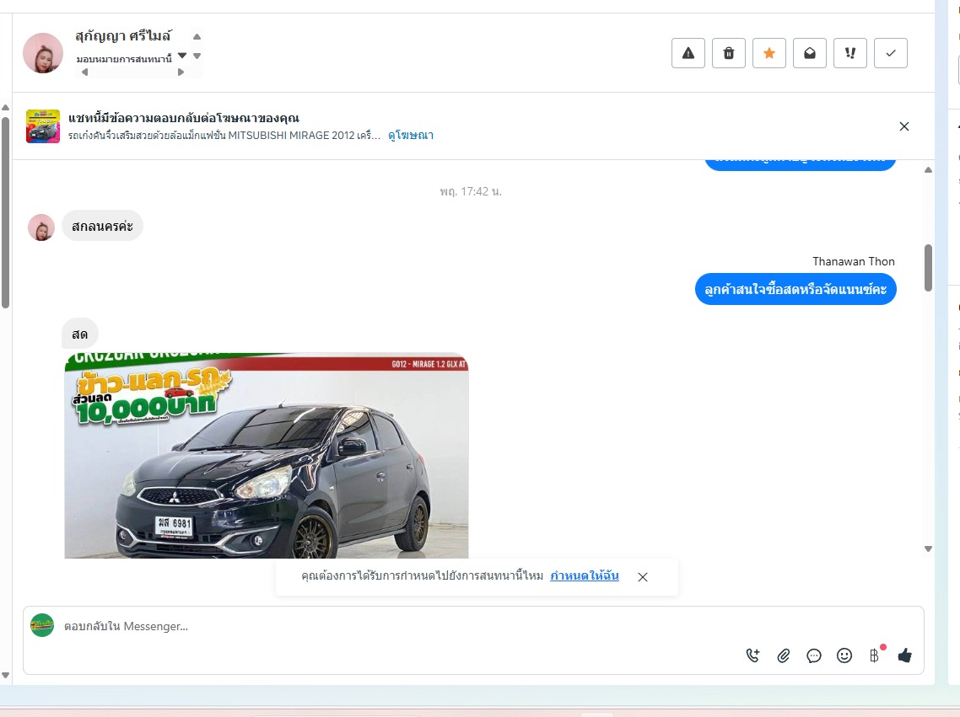Delete conversation using trash icon
Screen dimensions: 960x717
pos(729,53)
